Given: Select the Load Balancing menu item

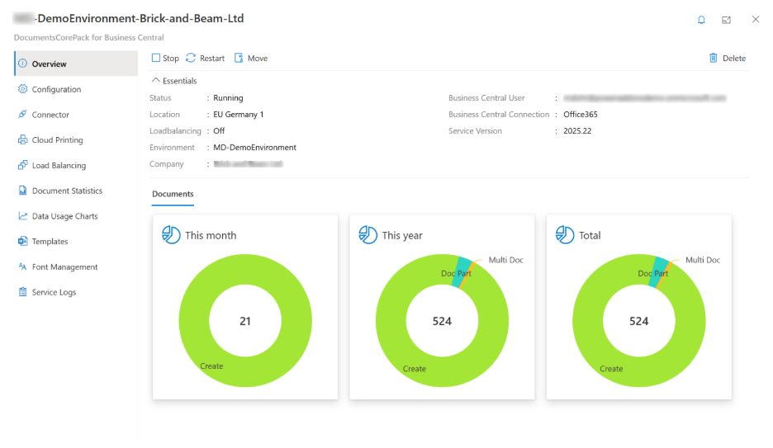Looking at the screenshot, I should 76,165.
